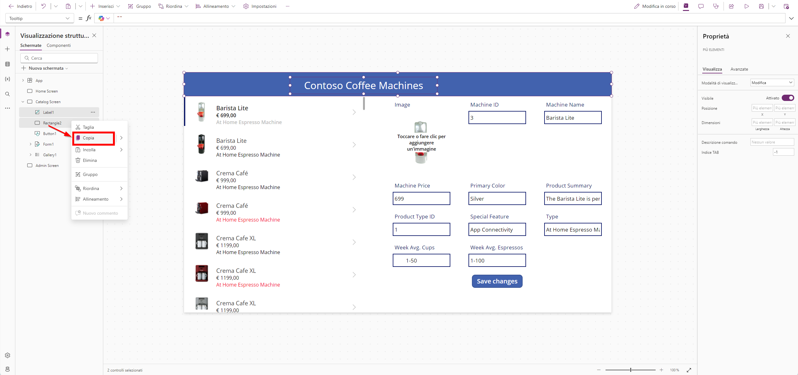This screenshot has width=798, height=375.
Task: Click the Indietro back button
Action: click(x=20, y=6)
